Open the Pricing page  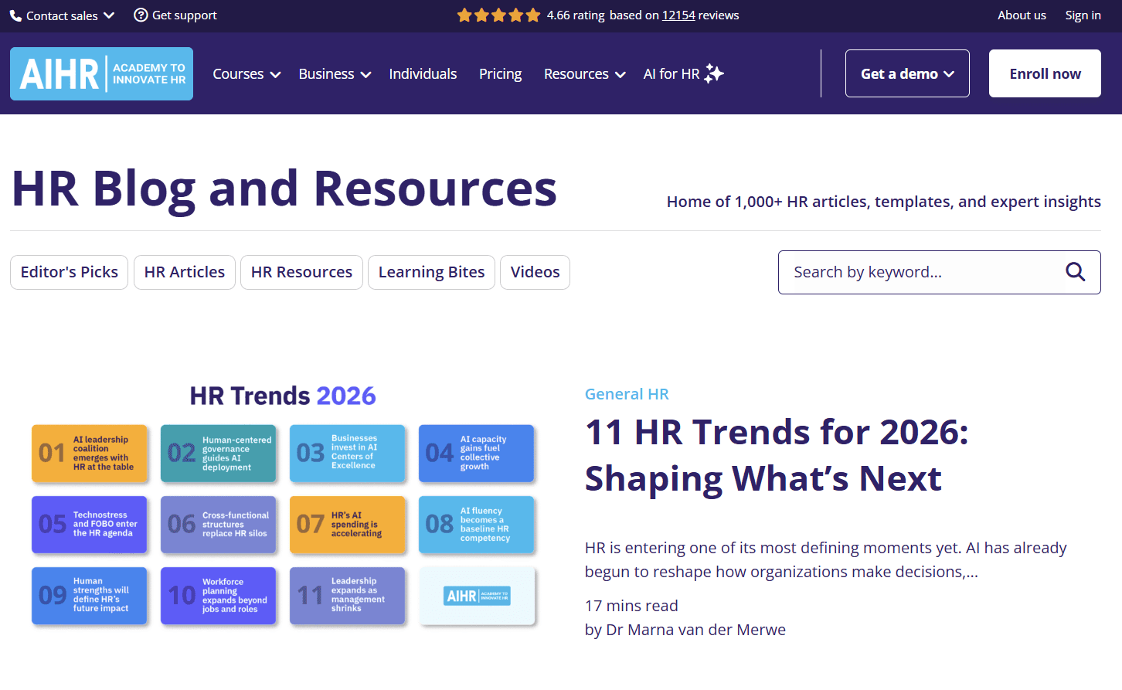[500, 74]
